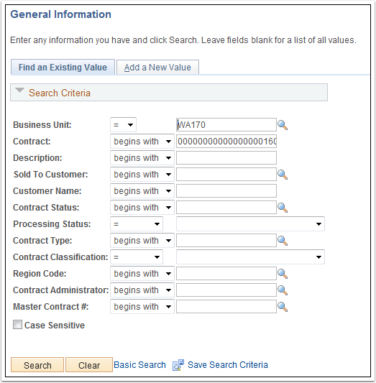This screenshot has height=383, width=376.
Task: Click into the Description text field
Action: [x=226, y=158]
